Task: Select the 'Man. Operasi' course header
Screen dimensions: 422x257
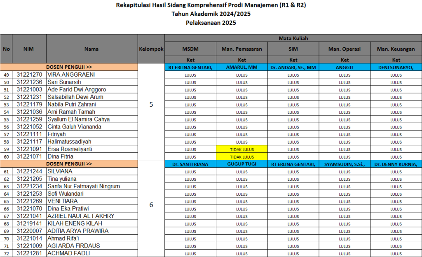Action: tap(345, 49)
